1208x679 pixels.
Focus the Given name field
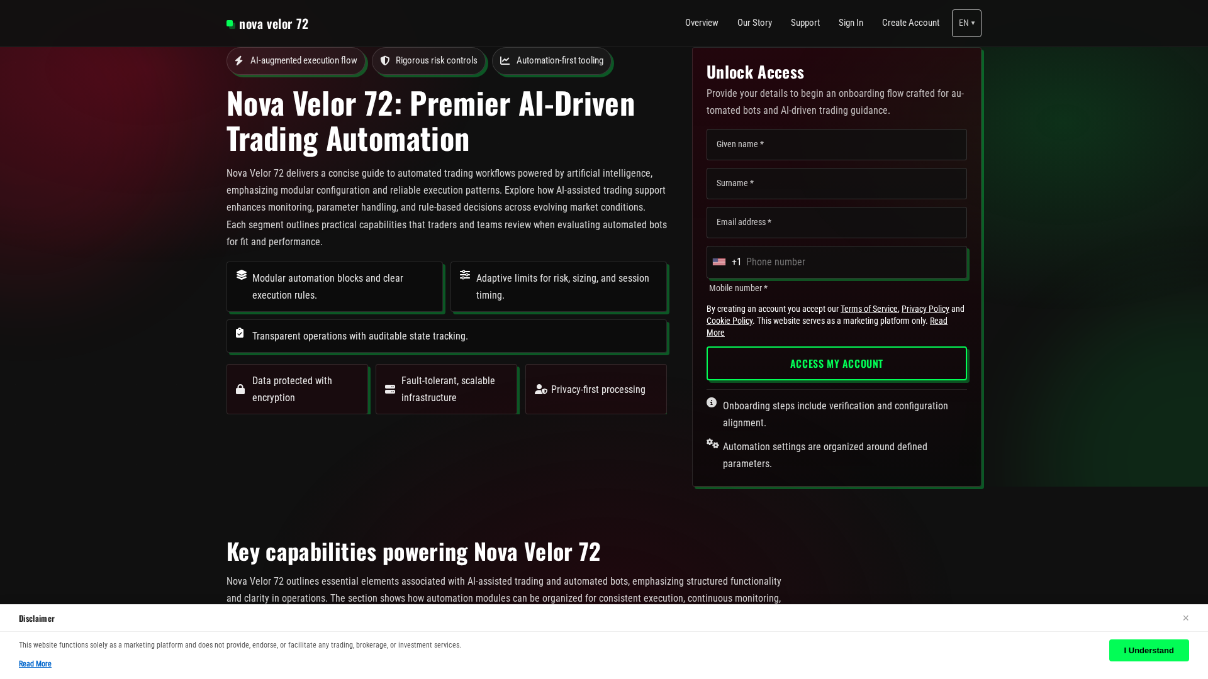tap(837, 145)
